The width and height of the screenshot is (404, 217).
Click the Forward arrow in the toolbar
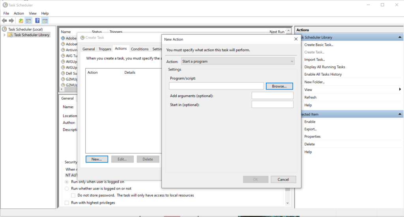[x=11, y=20]
